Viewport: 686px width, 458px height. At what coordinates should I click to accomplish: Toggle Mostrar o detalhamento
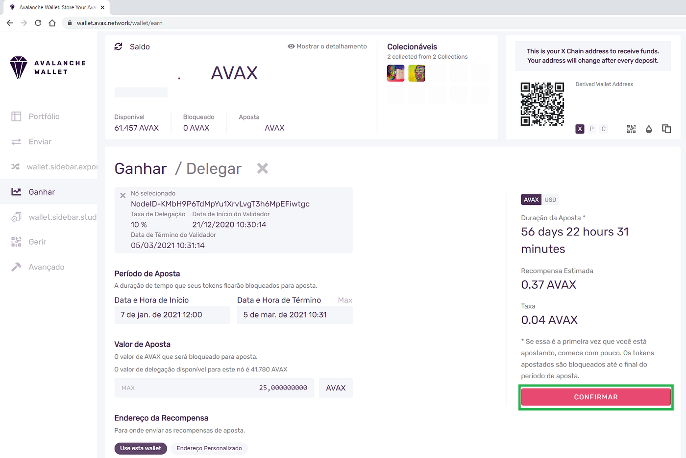(327, 46)
